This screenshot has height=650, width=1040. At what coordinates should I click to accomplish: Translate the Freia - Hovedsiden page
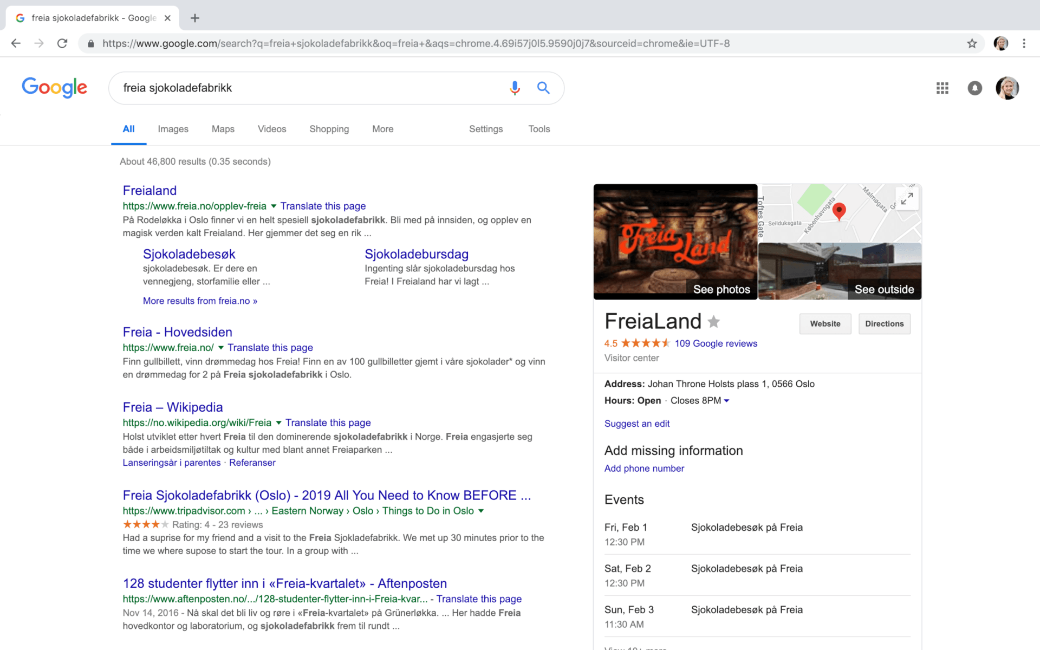click(270, 348)
